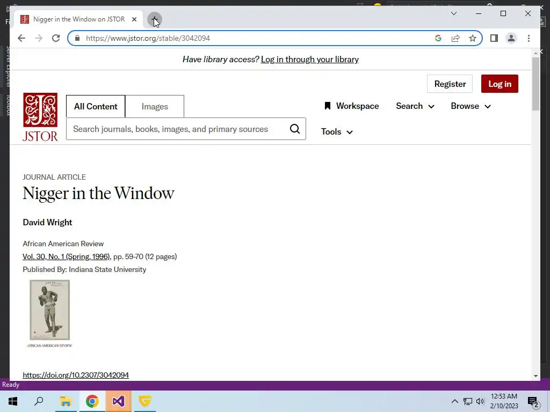Click the Google icon in address bar
Image resolution: width=550 pixels, height=412 pixels.
click(x=438, y=38)
